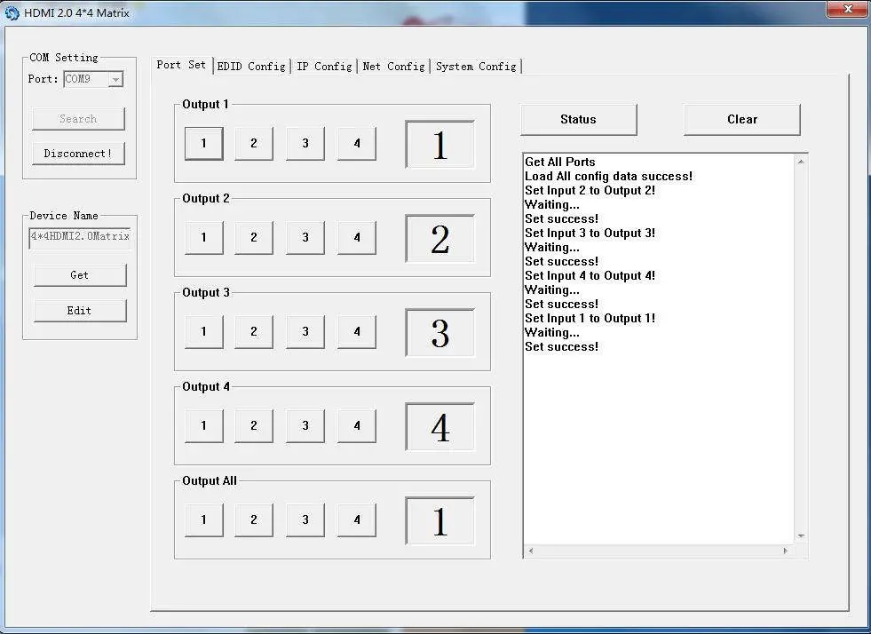Route input 4 to Output 4
The image size is (871, 634).
click(x=357, y=426)
